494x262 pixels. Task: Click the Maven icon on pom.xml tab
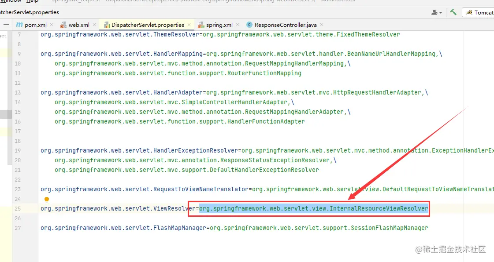(19, 25)
